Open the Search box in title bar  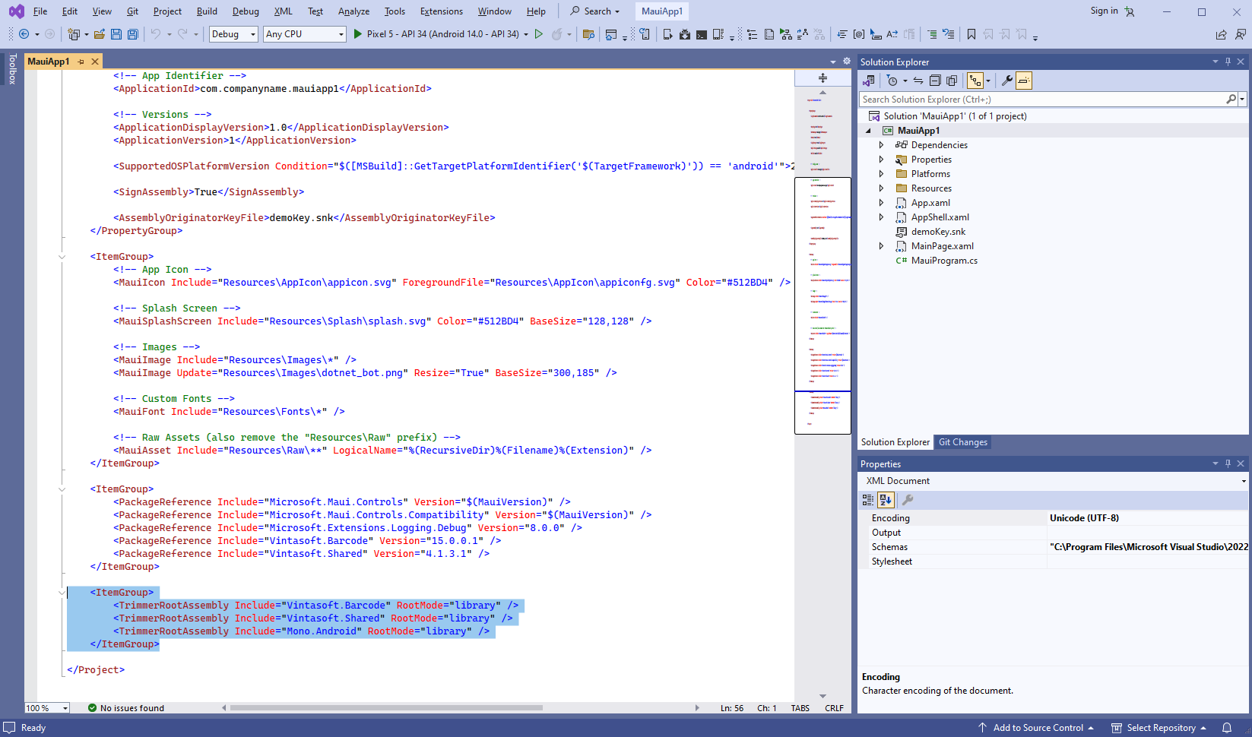pos(595,11)
